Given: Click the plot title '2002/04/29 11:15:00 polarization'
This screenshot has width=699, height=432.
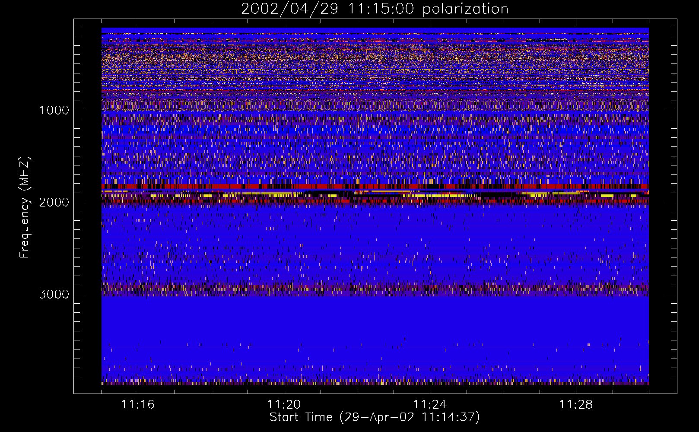Looking at the screenshot, I should (375, 9).
